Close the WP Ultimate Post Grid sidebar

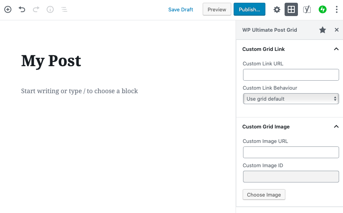tap(337, 30)
